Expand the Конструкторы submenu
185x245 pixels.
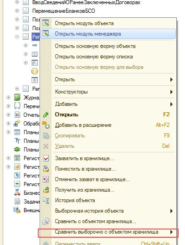click(108, 92)
